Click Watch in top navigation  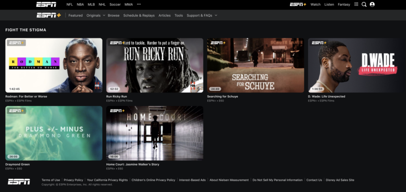(315, 4)
